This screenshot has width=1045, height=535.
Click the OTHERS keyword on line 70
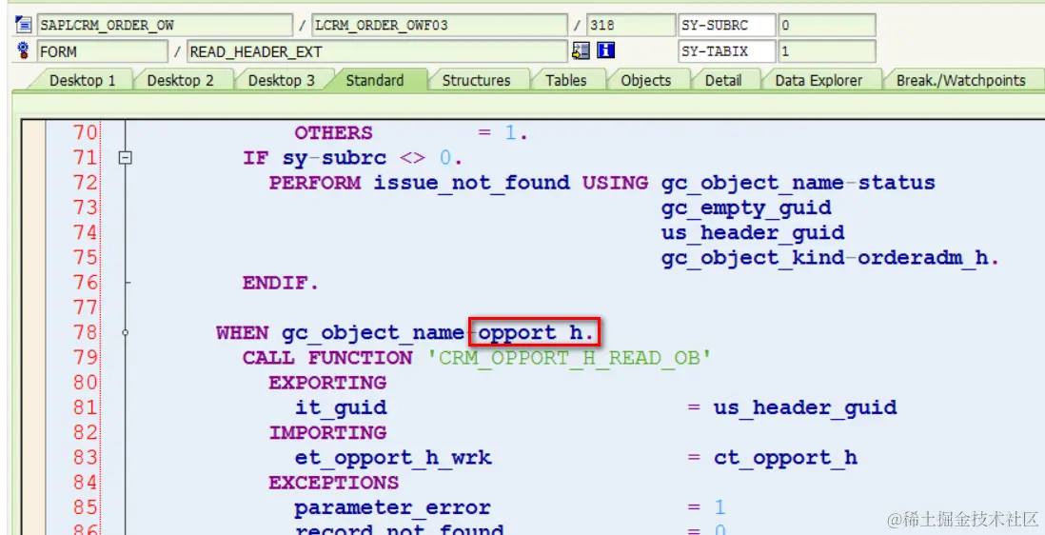pos(334,133)
